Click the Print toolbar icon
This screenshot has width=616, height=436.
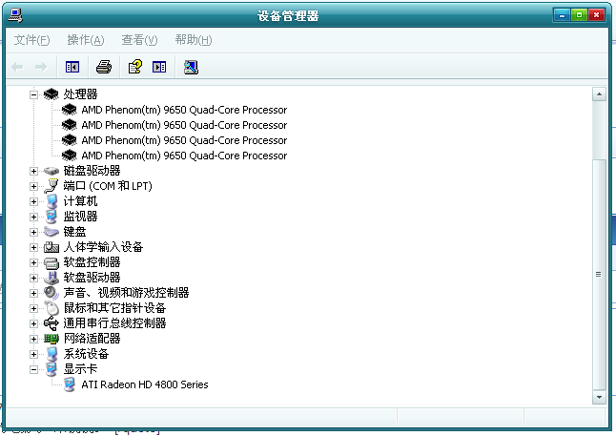click(x=104, y=67)
